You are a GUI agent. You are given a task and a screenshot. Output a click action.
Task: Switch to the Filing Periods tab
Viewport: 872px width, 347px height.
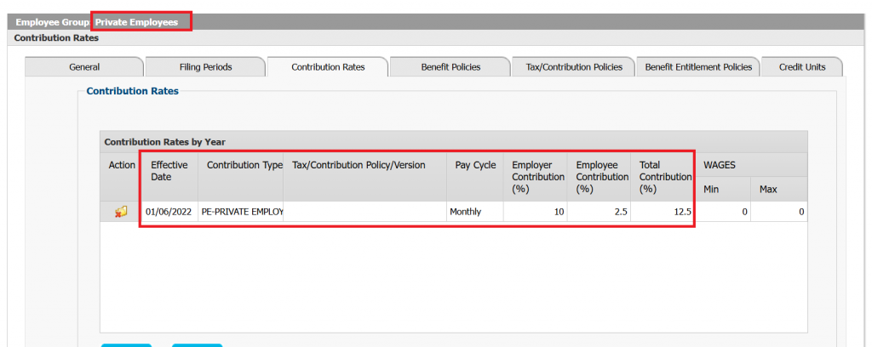point(205,67)
